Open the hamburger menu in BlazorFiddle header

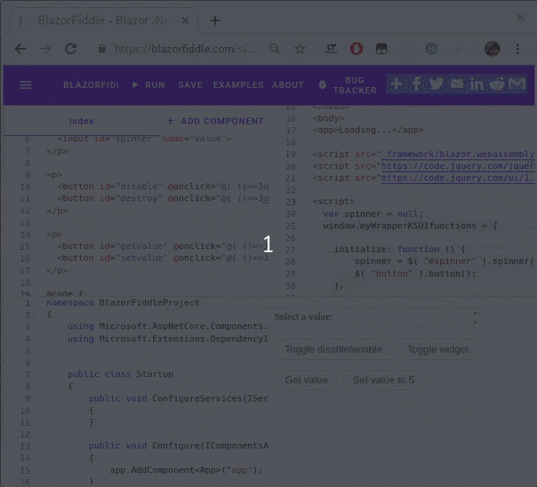pyautogui.click(x=26, y=85)
